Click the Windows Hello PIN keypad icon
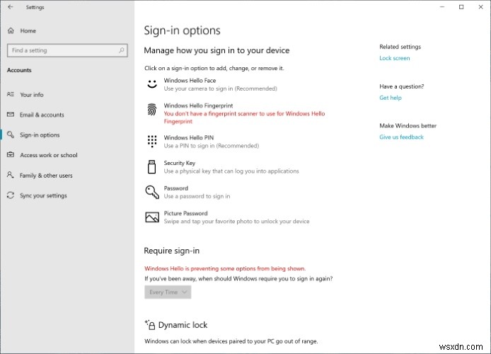Screen dimensions: 491x354 [152, 142]
